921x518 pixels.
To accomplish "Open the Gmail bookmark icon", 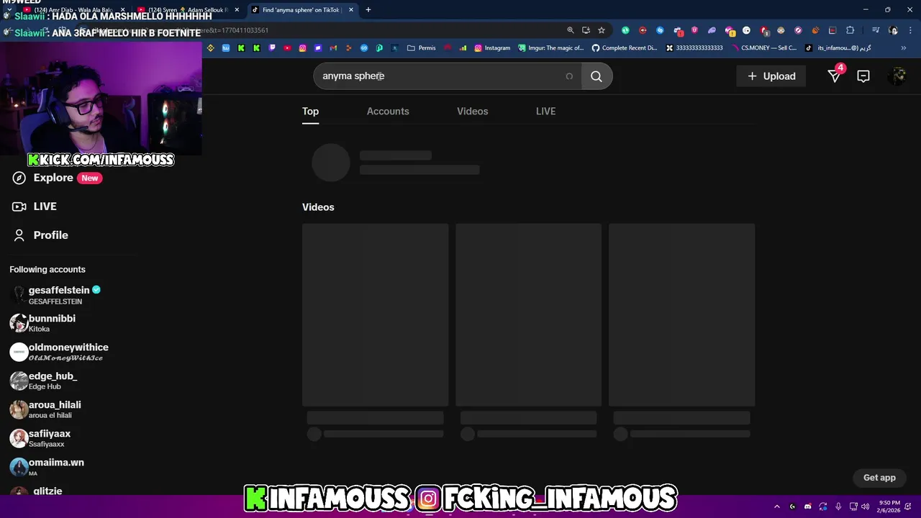I will coord(333,48).
